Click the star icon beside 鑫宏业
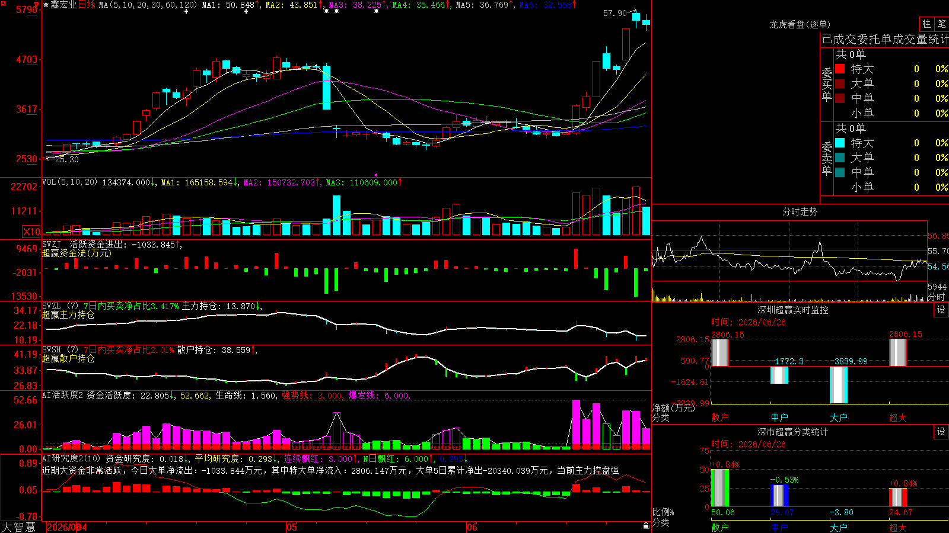 [46, 5]
